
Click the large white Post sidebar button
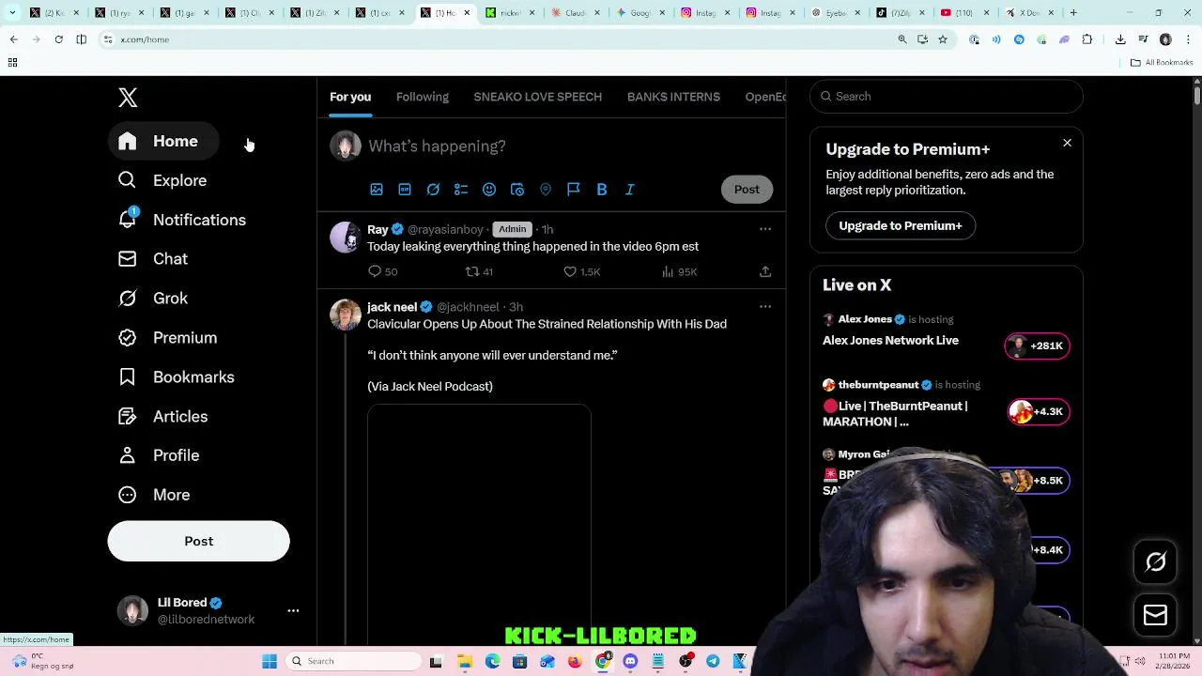pos(199,542)
